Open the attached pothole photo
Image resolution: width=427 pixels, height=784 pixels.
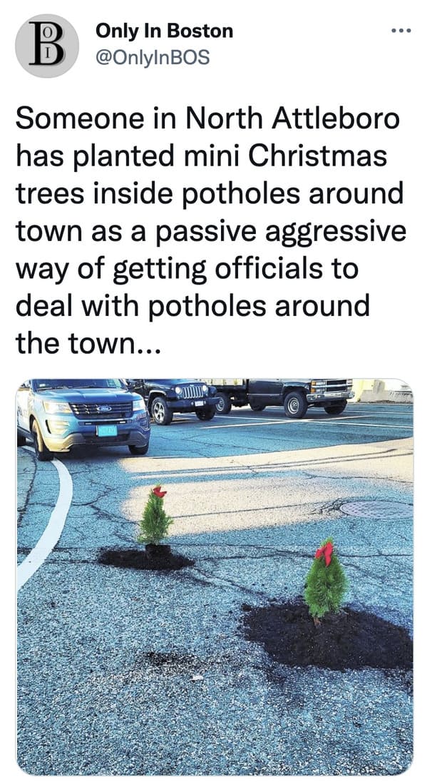[215, 576]
